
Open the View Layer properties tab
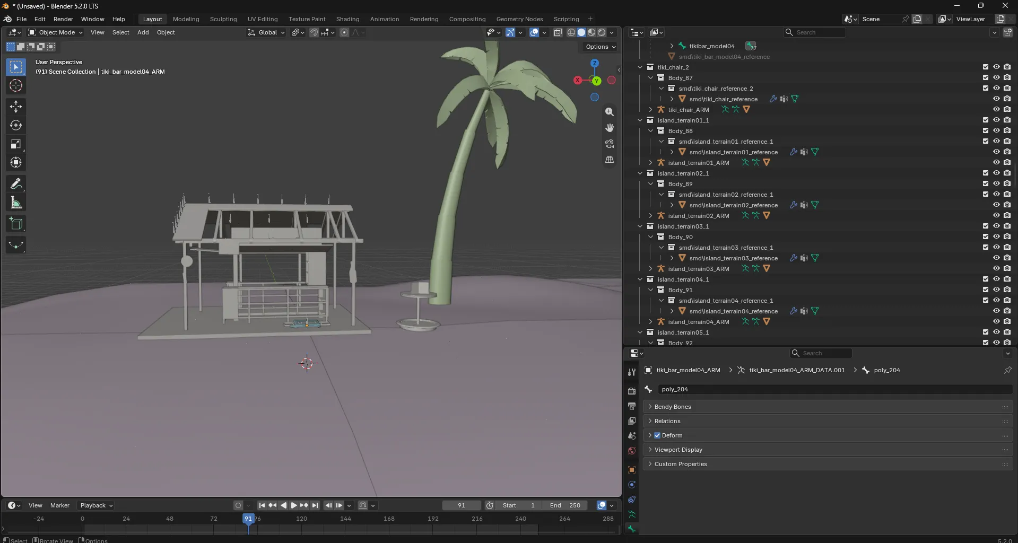631,421
